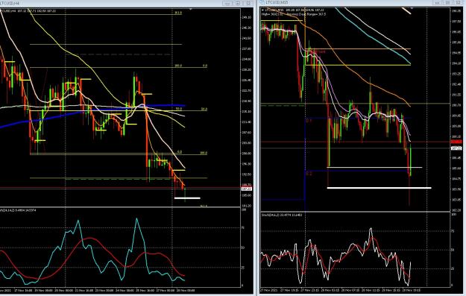The width and height of the screenshot is (466, 296).
Task: Click the 185.00 price on H4 scale
Action: (247, 195)
